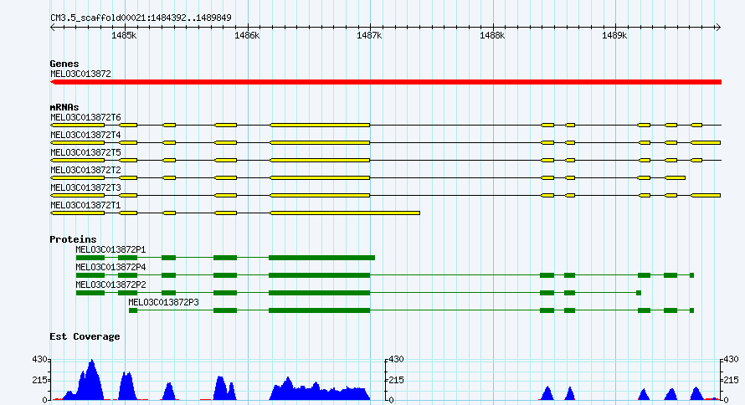Select the MEL03C013872P3 protein label
The image size is (745, 405).
163,302
